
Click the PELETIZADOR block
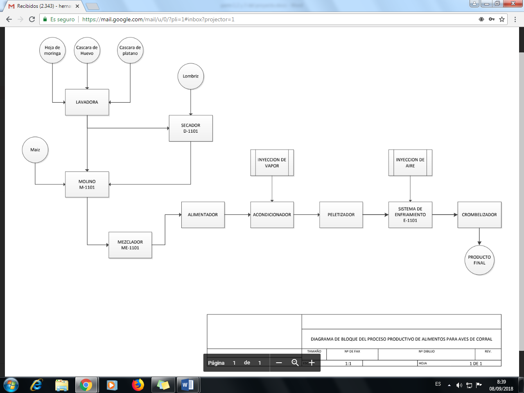pos(341,215)
